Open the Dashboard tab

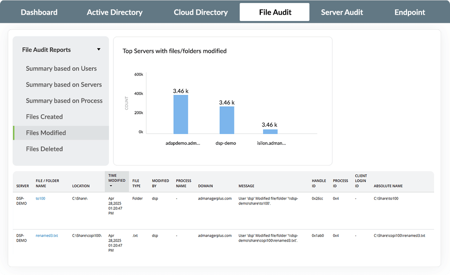(x=39, y=12)
